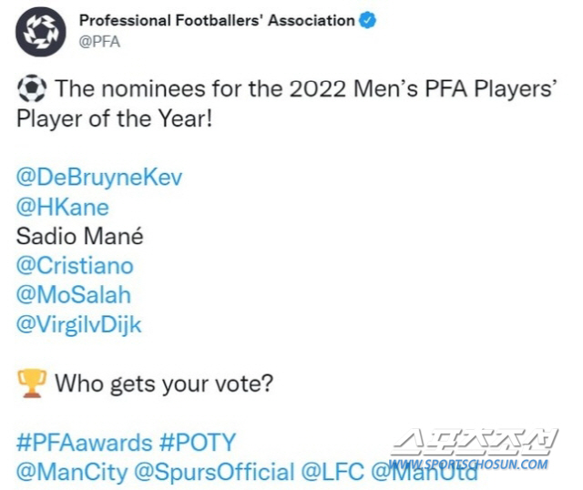Click the soccer ball emoji
The width and height of the screenshot is (583, 490).
(32, 88)
